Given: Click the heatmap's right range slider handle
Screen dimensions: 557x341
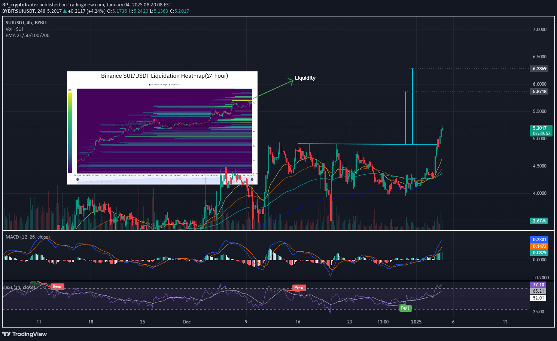Looking at the screenshot, I should (x=252, y=179).
